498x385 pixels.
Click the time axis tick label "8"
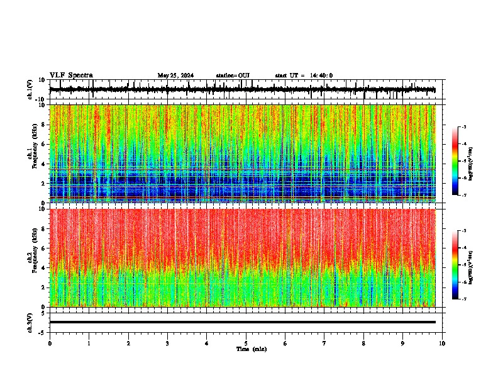363,343
